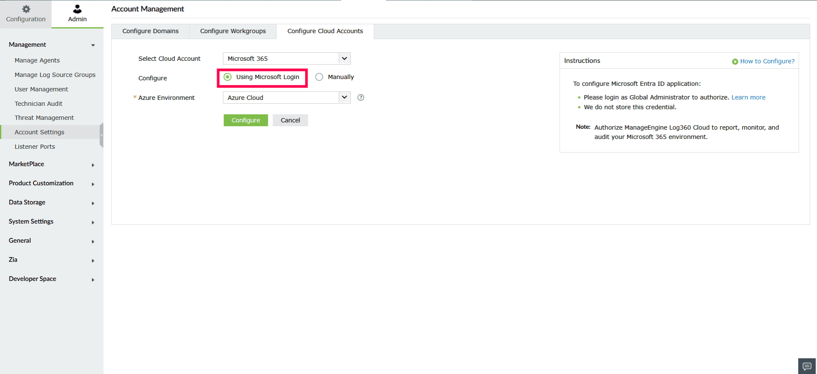Select the Using Microsoft Login radio button
817x374 pixels.
click(x=228, y=77)
